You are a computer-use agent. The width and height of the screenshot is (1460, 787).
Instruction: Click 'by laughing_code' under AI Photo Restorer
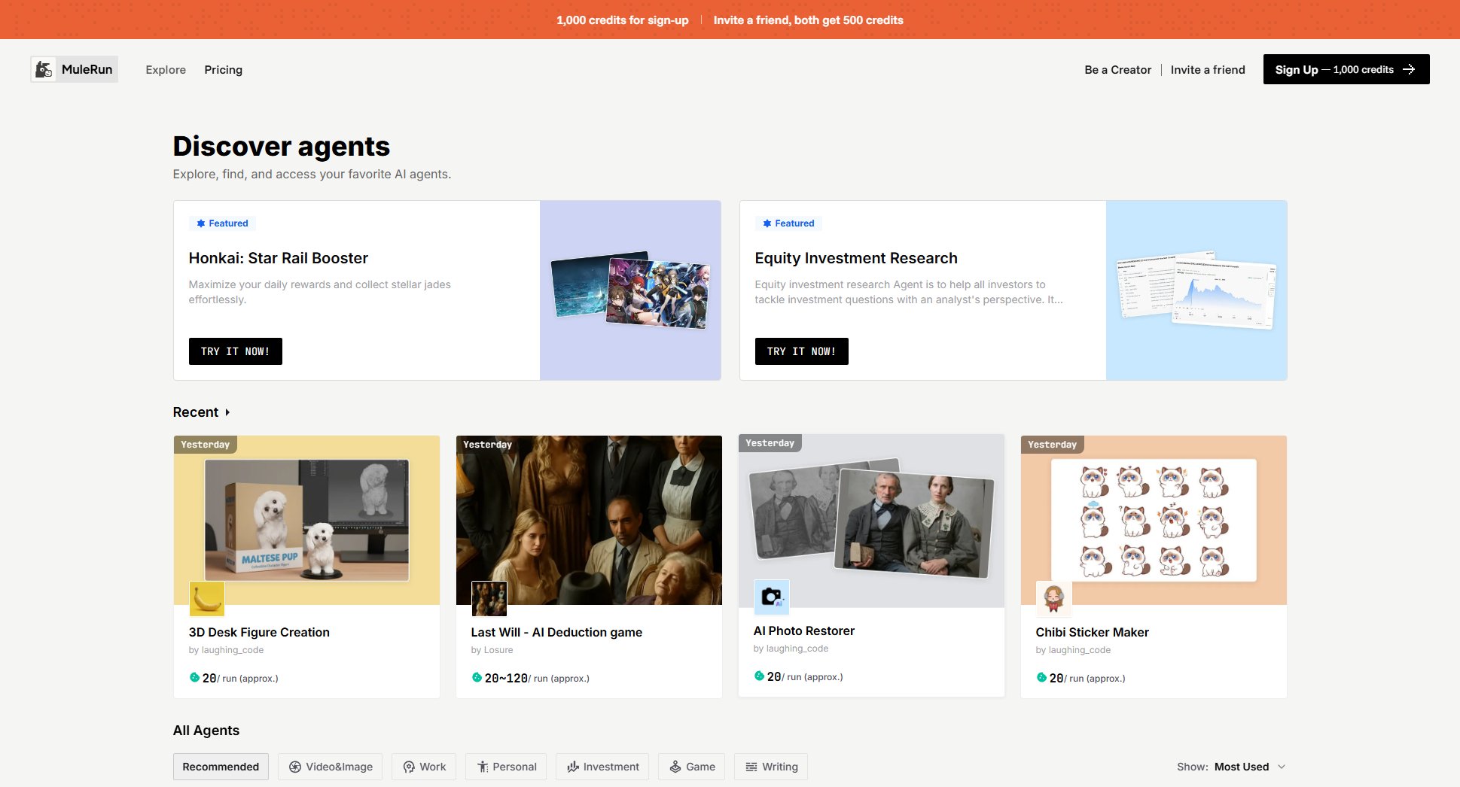pyautogui.click(x=791, y=649)
